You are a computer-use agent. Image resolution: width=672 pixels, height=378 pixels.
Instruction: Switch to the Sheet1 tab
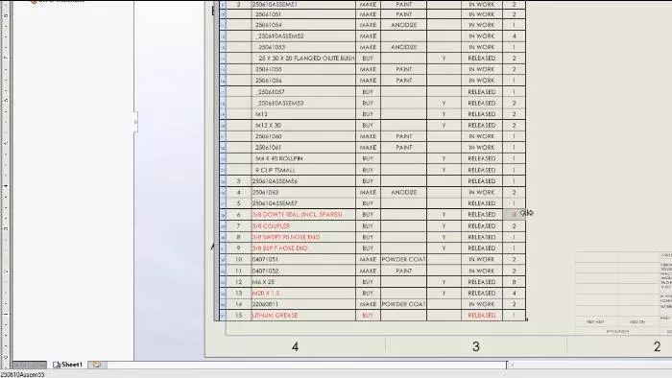68,365
